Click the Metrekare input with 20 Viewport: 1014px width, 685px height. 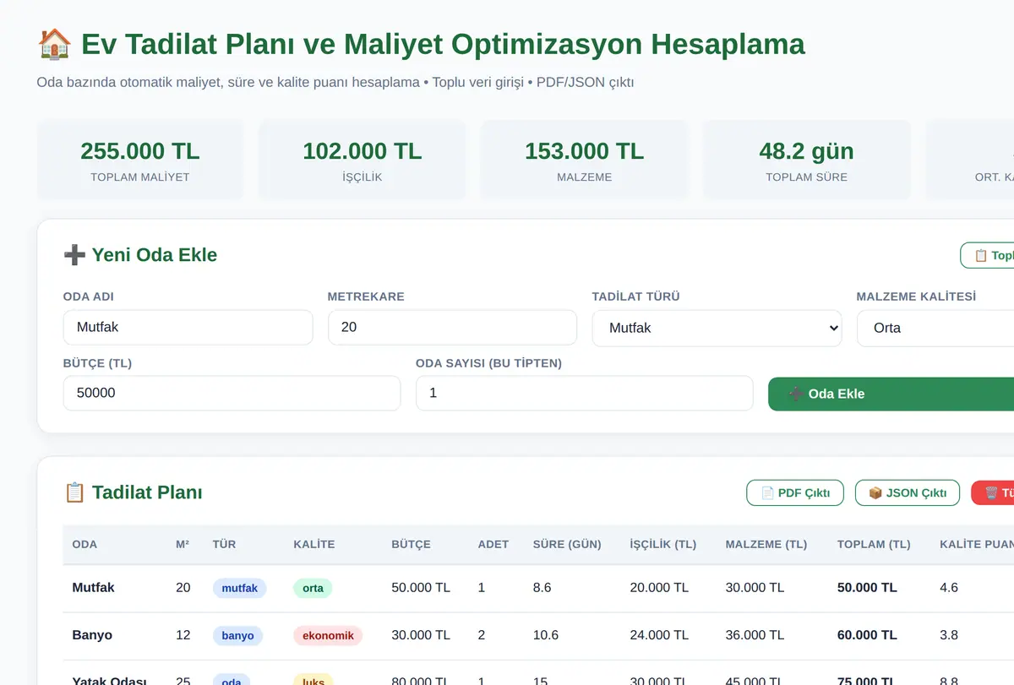point(452,327)
